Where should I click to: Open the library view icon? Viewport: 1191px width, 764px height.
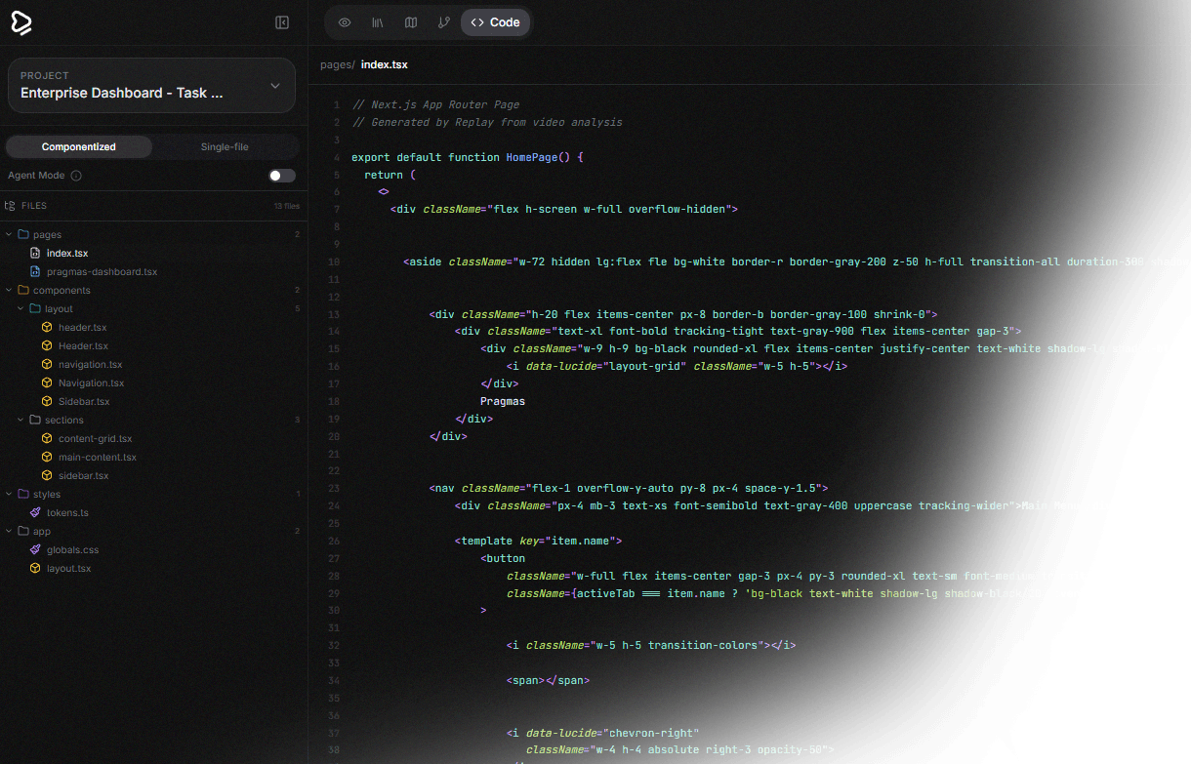coord(378,22)
